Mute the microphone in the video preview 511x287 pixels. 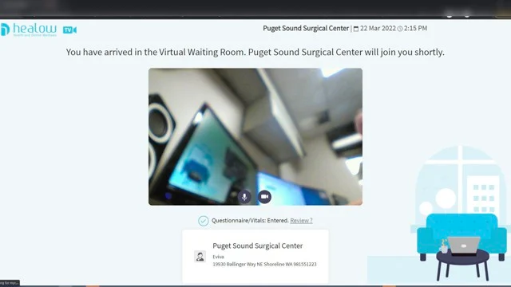click(x=244, y=197)
